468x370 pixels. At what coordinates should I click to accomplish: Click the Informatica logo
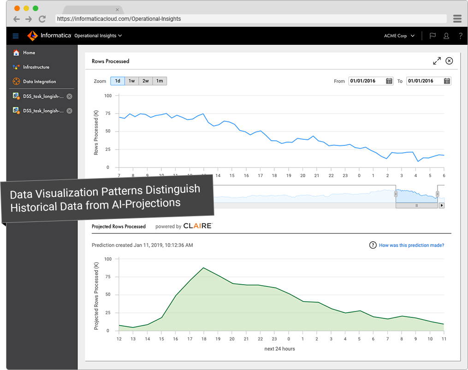click(x=49, y=36)
